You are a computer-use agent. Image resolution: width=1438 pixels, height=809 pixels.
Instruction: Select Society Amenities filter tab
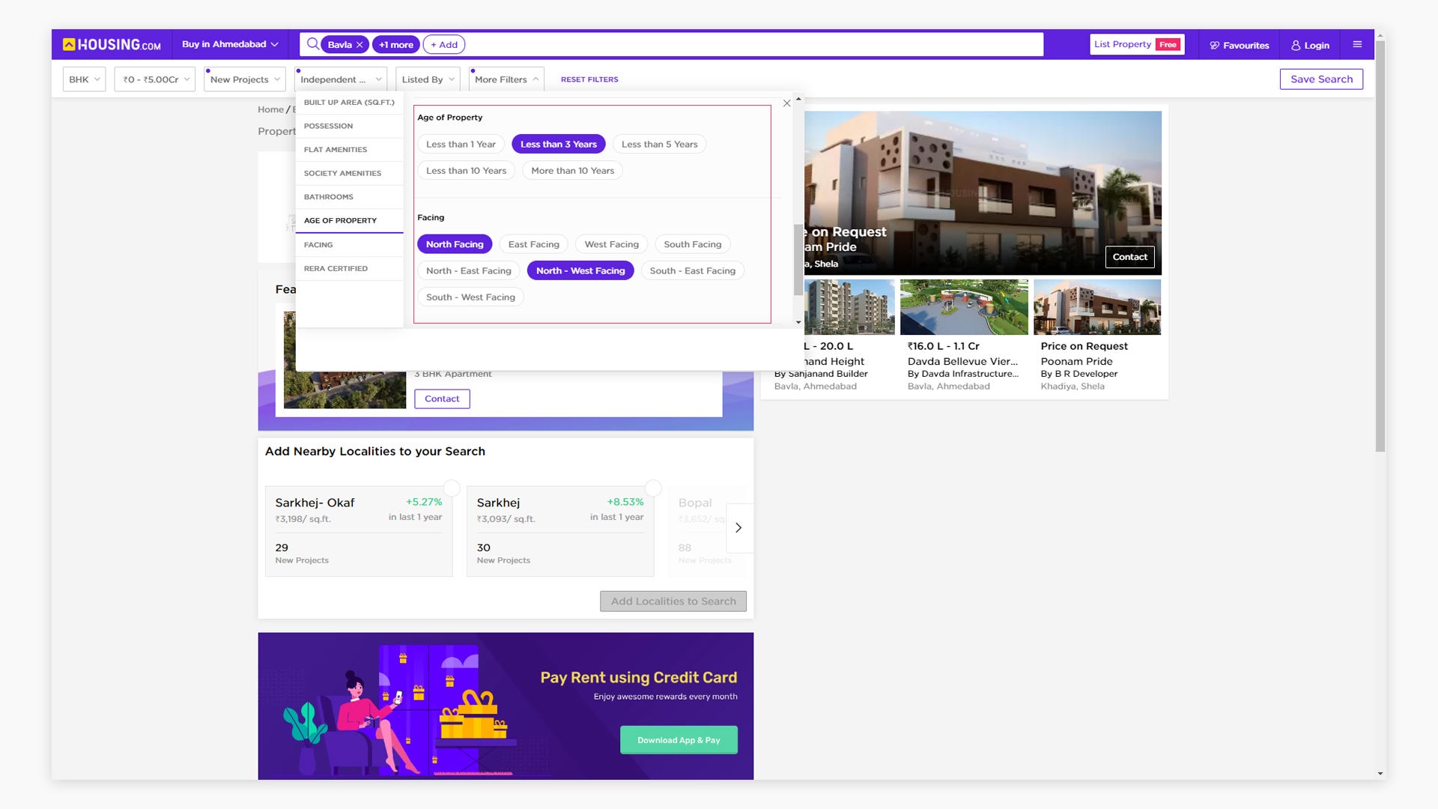(x=349, y=173)
